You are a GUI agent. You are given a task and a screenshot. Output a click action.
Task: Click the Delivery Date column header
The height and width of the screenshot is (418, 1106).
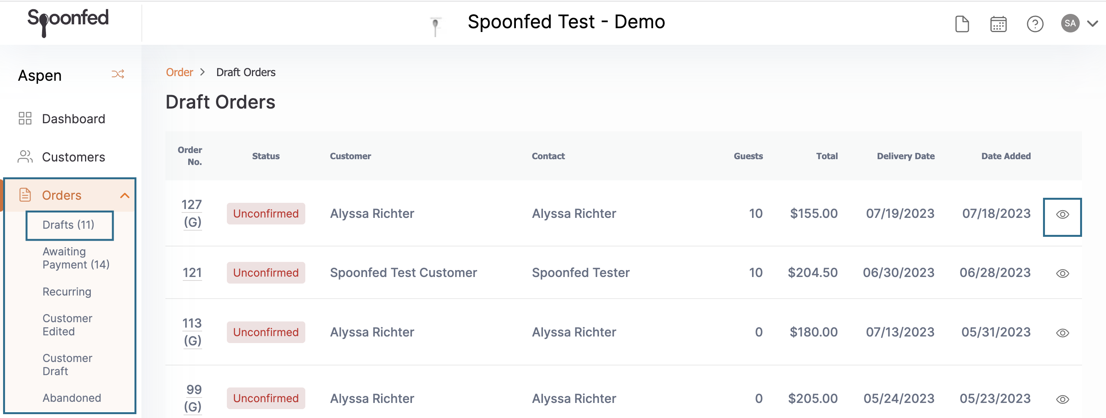(905, 156)
